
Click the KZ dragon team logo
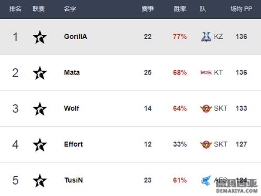coord(206,37)
